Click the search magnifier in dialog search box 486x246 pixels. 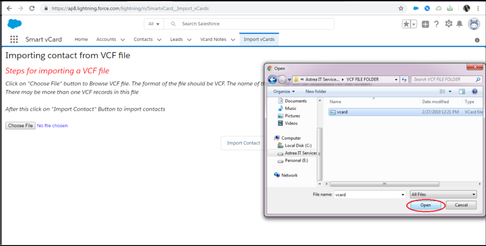pos(478,79)
